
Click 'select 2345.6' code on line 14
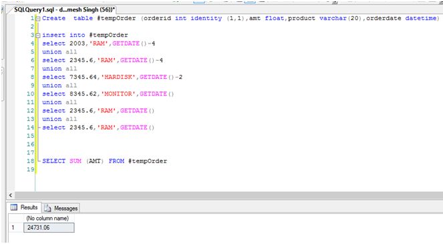click(68, 128)
